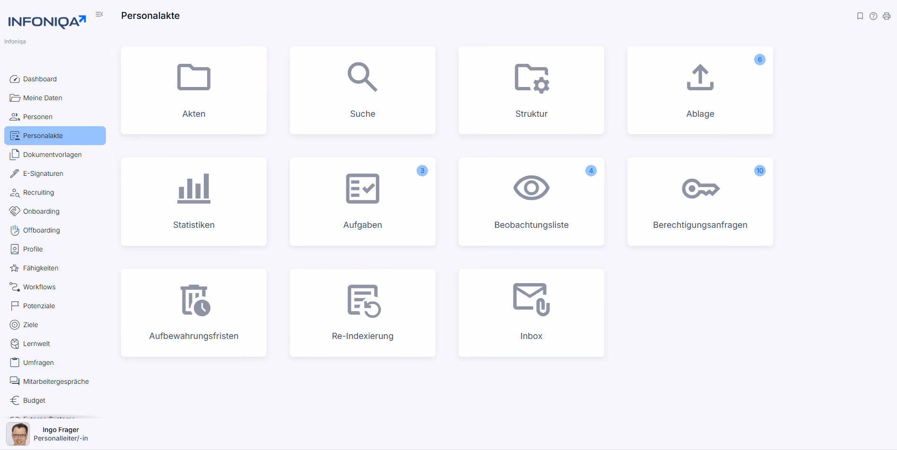Collapse the sidebar with the menu toggle icon
Image resolution: width=897 pixels, height=450 pixels.
point(99,14)
